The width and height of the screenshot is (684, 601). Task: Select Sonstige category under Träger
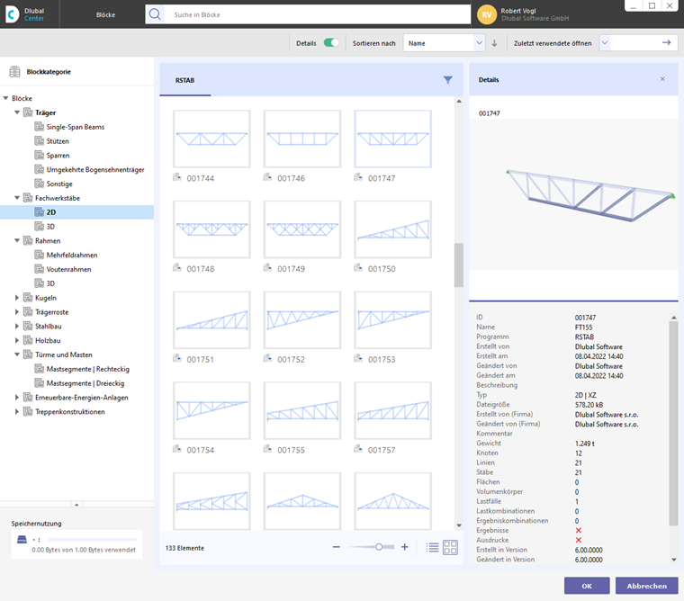pos(59,184)
